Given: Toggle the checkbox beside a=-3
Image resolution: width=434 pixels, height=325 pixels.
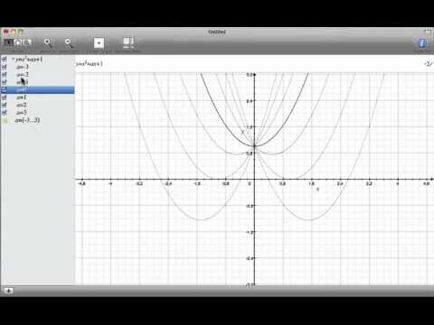Looking at the screenshot, I should [x=5, y=67].
